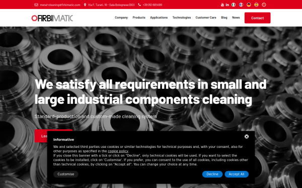Viewport: 302px width, 188px height.
Task: Click the 'Informative' banner heading
Action: [x=63, y=140]
